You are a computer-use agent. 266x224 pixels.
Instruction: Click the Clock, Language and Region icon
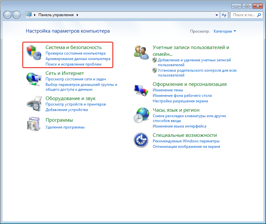coord(141,115)
